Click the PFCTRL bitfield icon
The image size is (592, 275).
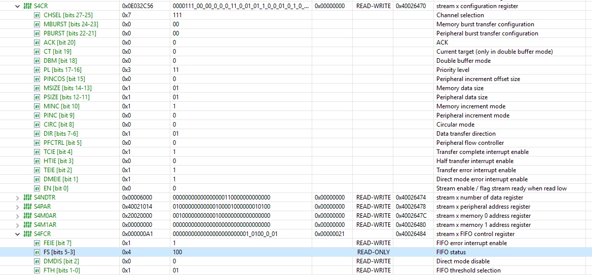(x=37, y=143)
